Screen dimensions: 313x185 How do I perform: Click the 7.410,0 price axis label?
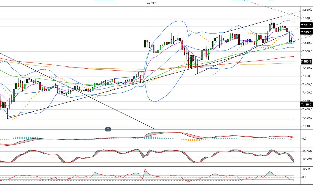(x=307, y=126)
